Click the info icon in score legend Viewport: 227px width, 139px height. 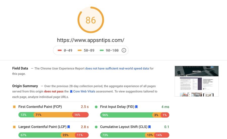pyautogui.click(x=124, y=50)
